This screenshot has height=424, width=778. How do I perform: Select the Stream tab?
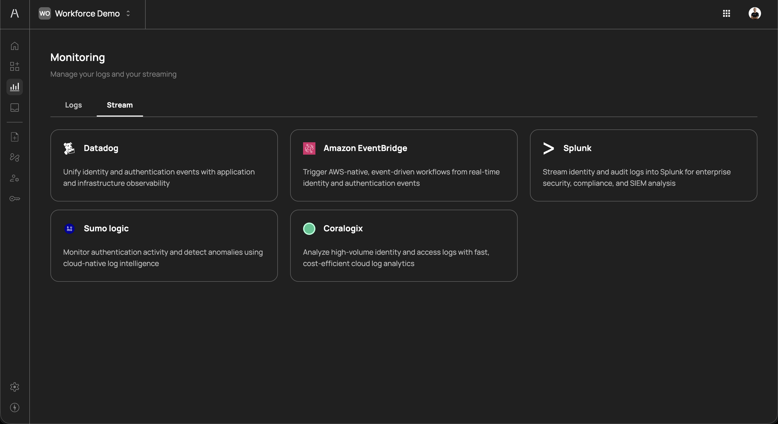(120, 105)
